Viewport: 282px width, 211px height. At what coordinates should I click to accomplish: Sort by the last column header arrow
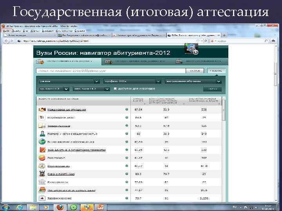point(219,104)
